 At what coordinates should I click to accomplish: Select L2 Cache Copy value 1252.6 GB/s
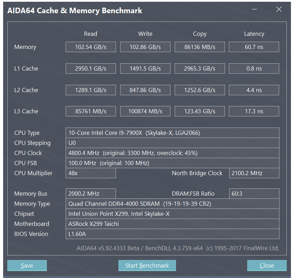200,90
